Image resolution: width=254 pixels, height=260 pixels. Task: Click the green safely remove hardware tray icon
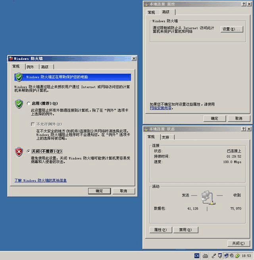pyautogui.click(x=237, y=256)
